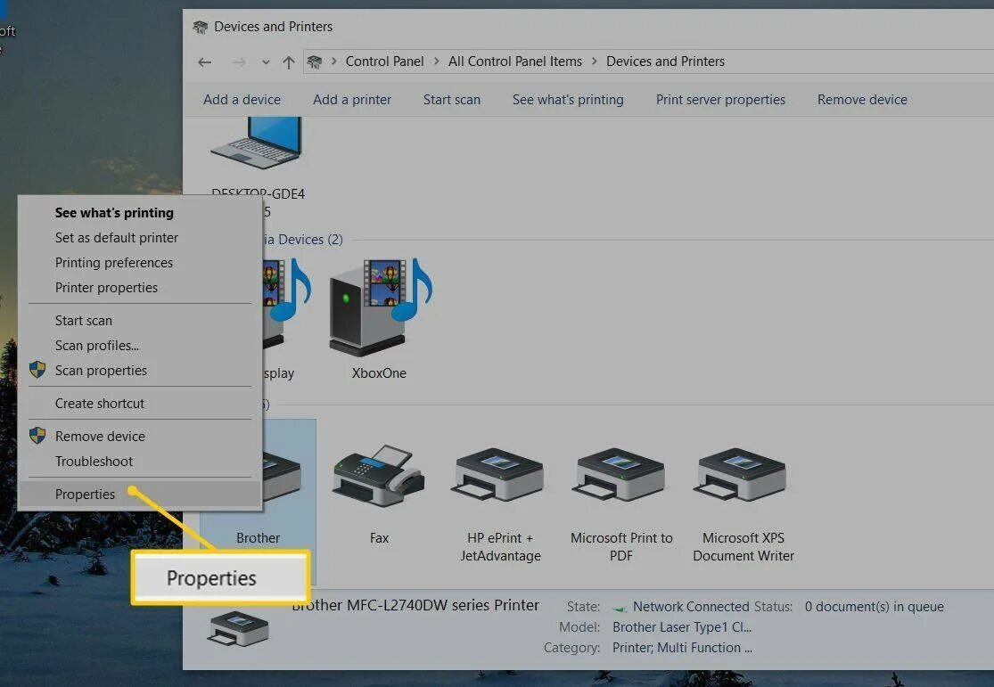Click the 'Microsoft Print to PDF' label
The image size is (994, 687).
click(621, 546)
